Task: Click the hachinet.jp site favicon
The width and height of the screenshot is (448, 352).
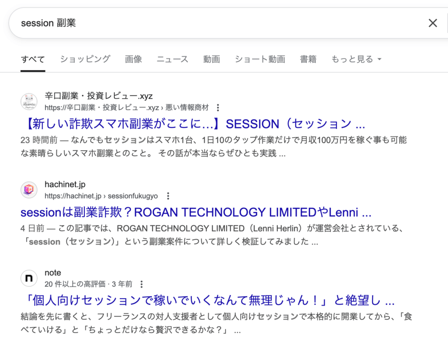Action: 29,190
